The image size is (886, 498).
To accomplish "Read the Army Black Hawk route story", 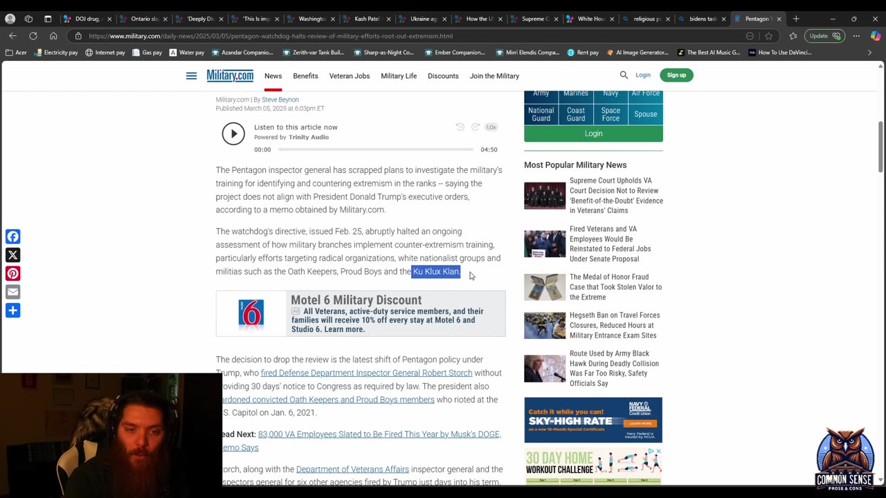I will 614,369.
